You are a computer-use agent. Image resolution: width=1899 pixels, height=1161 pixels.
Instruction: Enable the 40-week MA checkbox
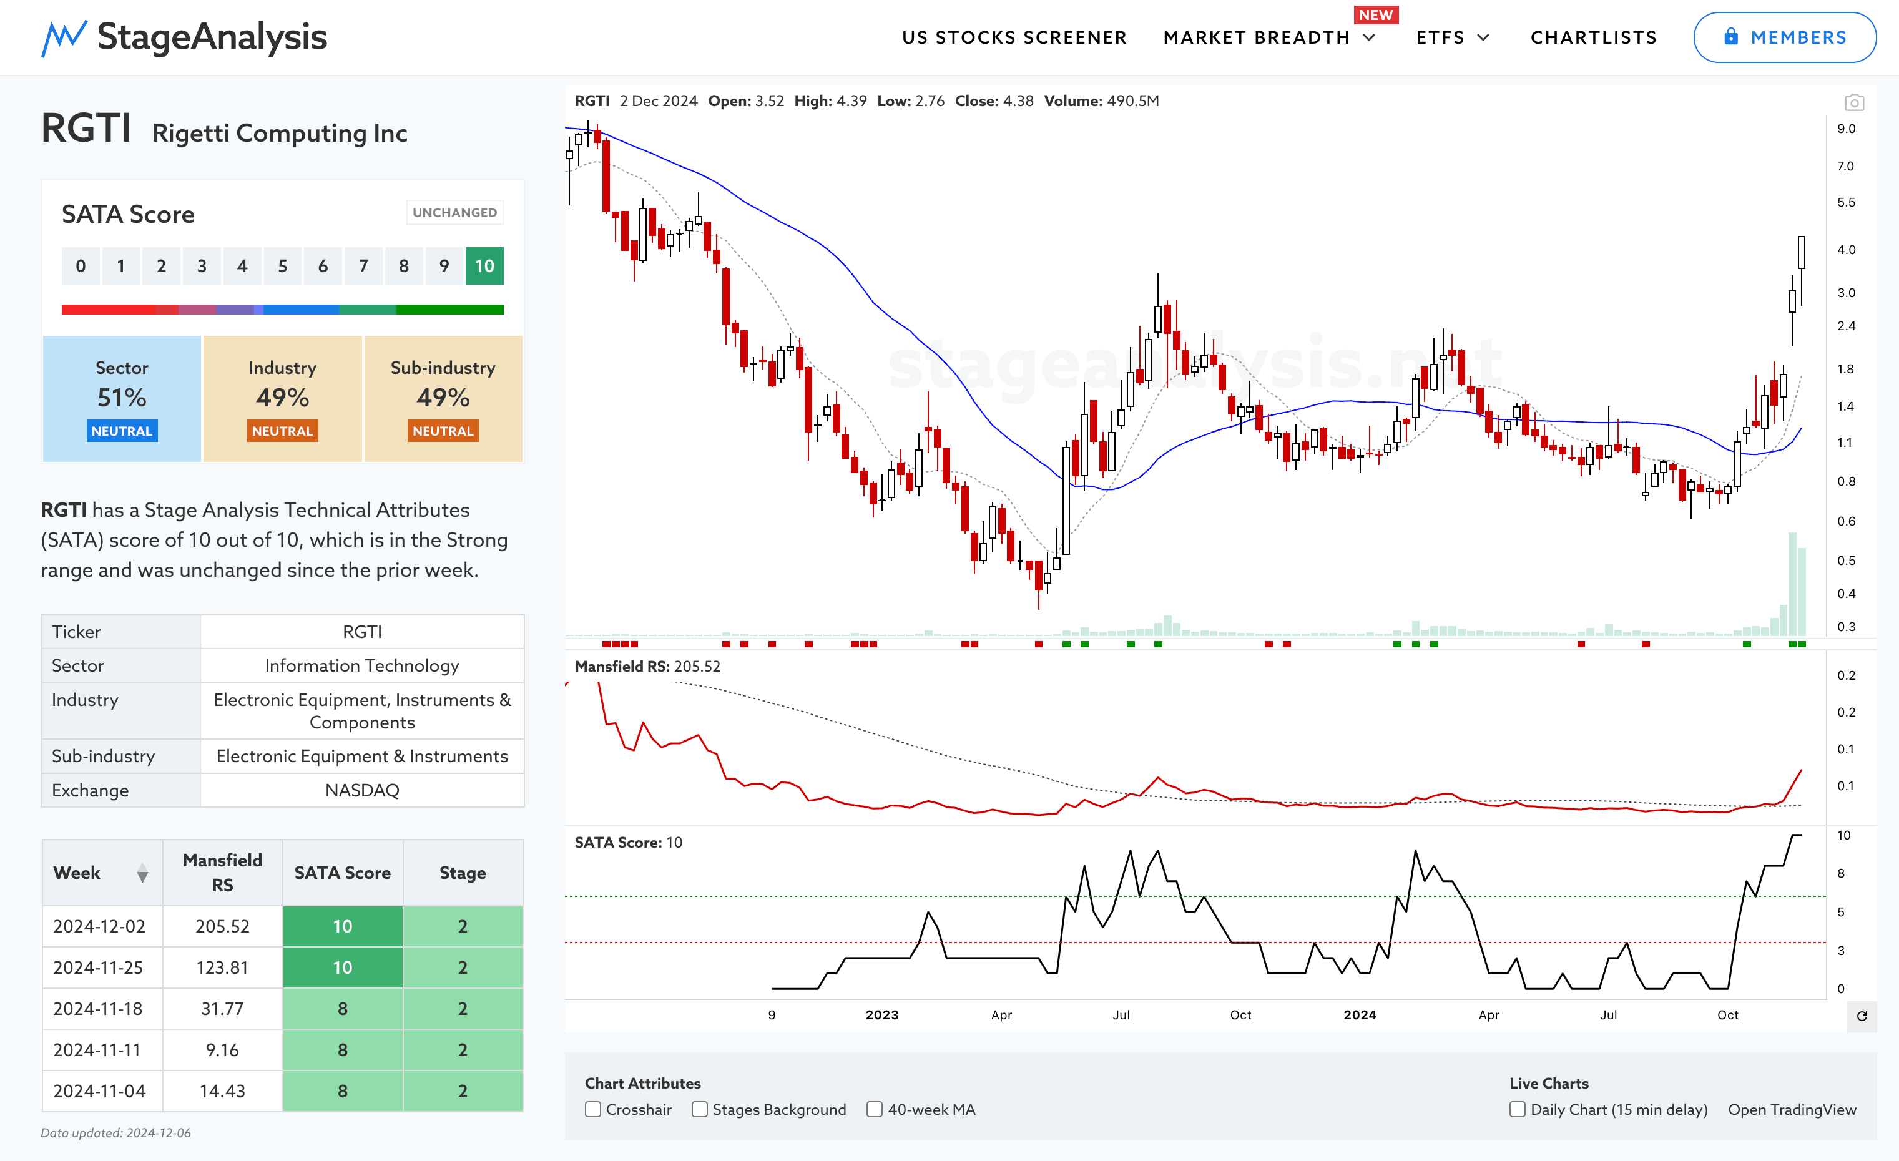(x=875, y=1109)
